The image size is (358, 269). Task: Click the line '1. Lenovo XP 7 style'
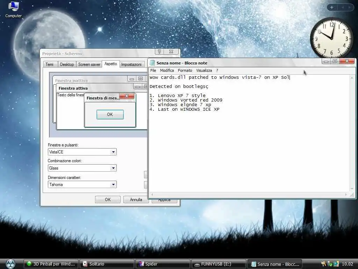click(177, 95)
